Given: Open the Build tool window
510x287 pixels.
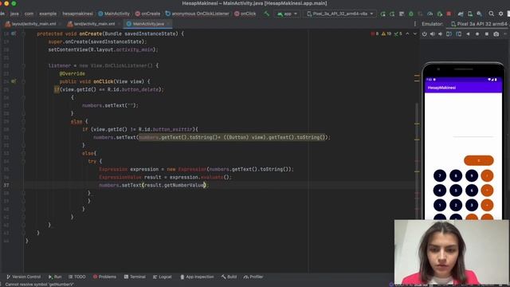Looking at the screenshot, I should click(x=229, y=277).
